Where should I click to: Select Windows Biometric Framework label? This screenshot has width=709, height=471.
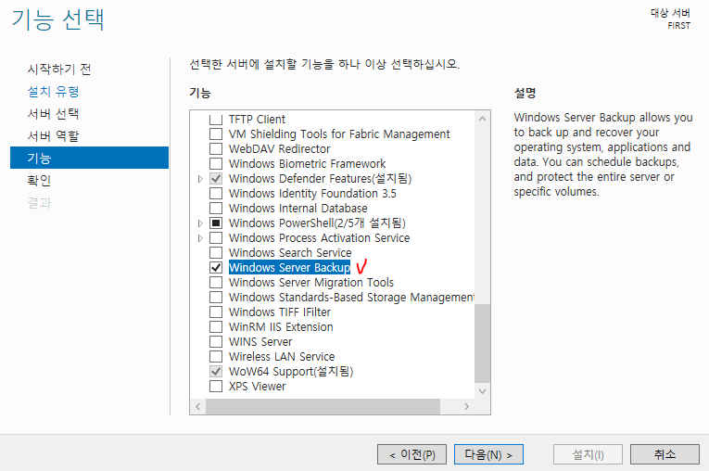coord(308,164)
